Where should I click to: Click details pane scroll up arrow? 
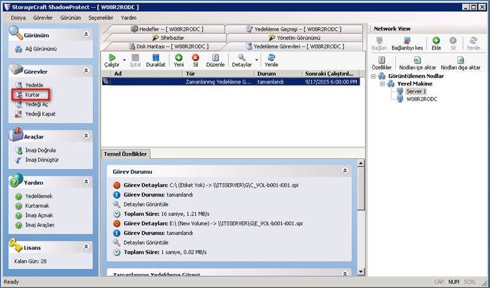pos(361,163)
